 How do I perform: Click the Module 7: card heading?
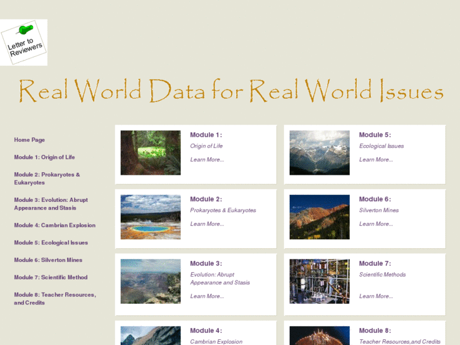375,263
